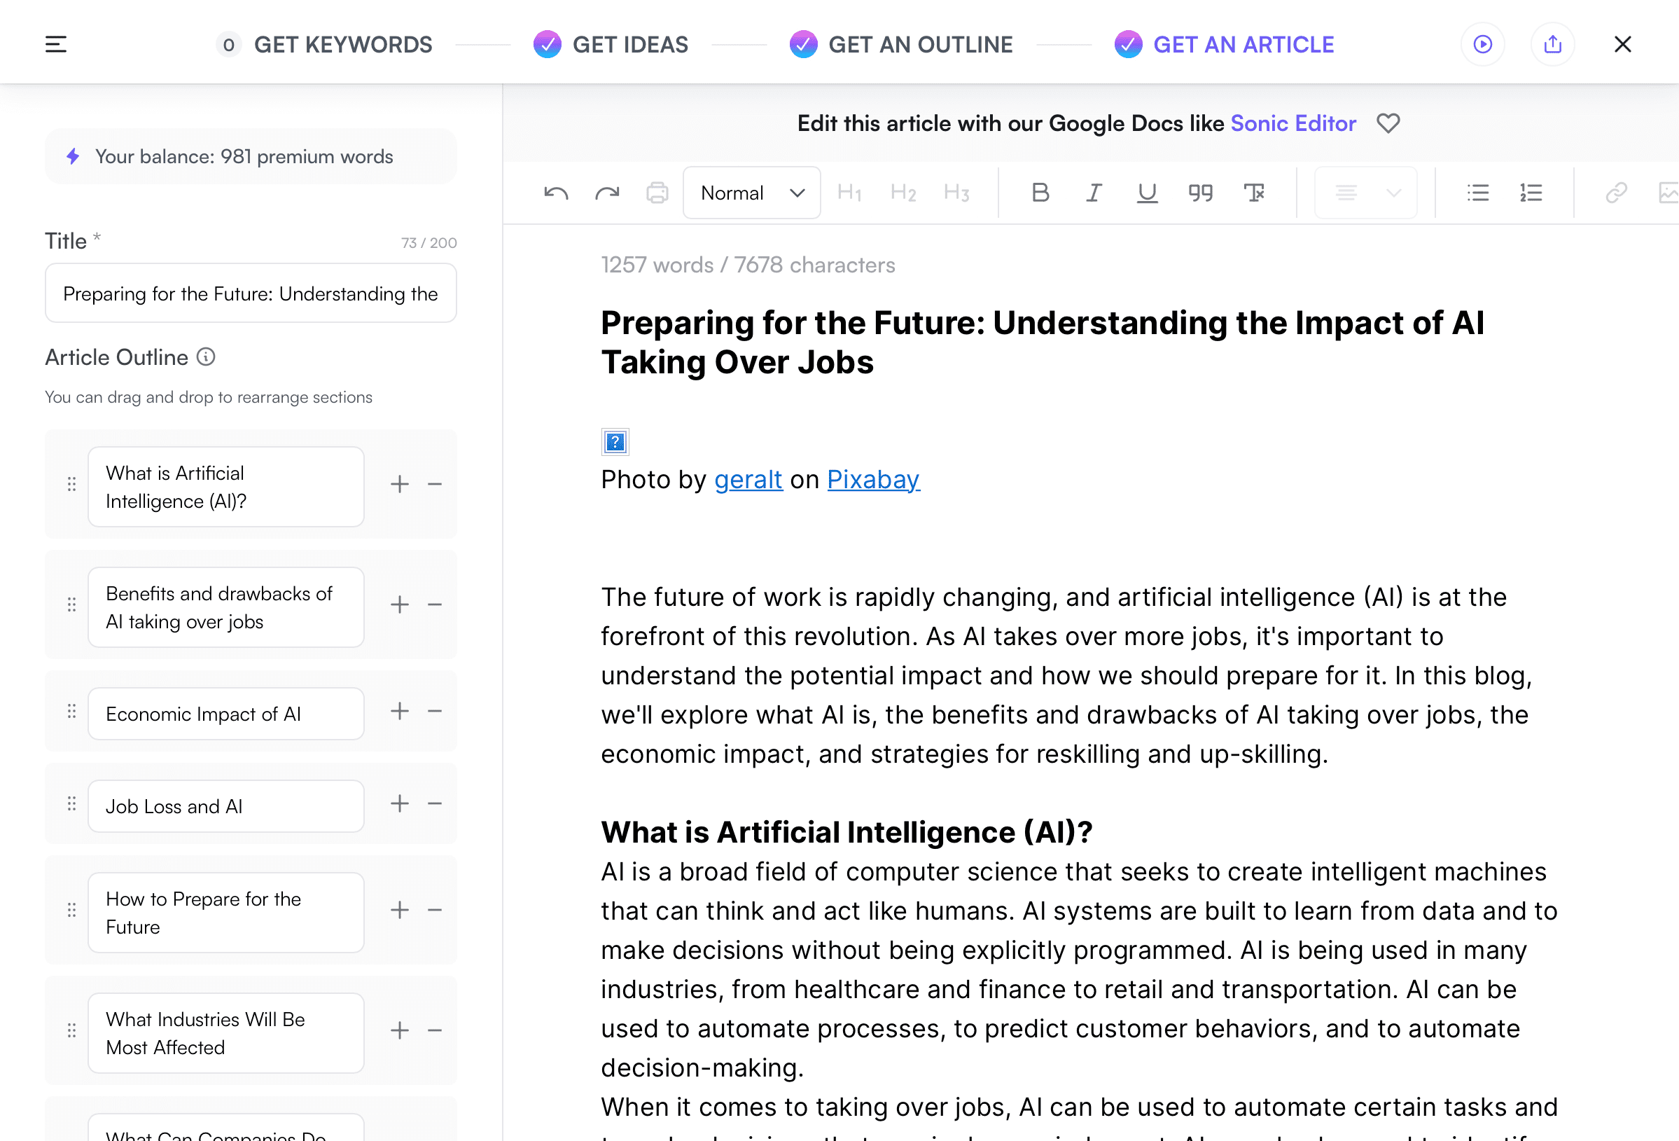The height and width of the screenshot is (1141, 1679).
Task: Remove the Job Loss and AI section
Action: pyautogui.click(x=434, y=803)
